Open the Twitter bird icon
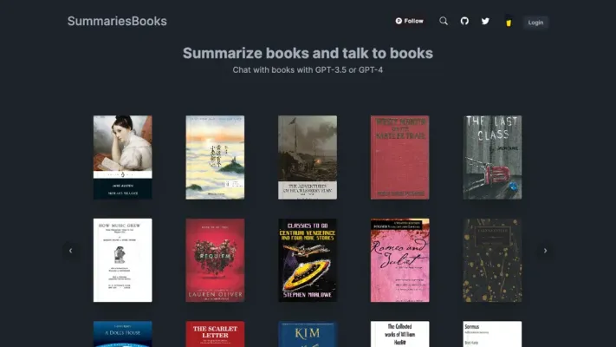The width and height of the screenshot is (616, 347). [485, 21]
